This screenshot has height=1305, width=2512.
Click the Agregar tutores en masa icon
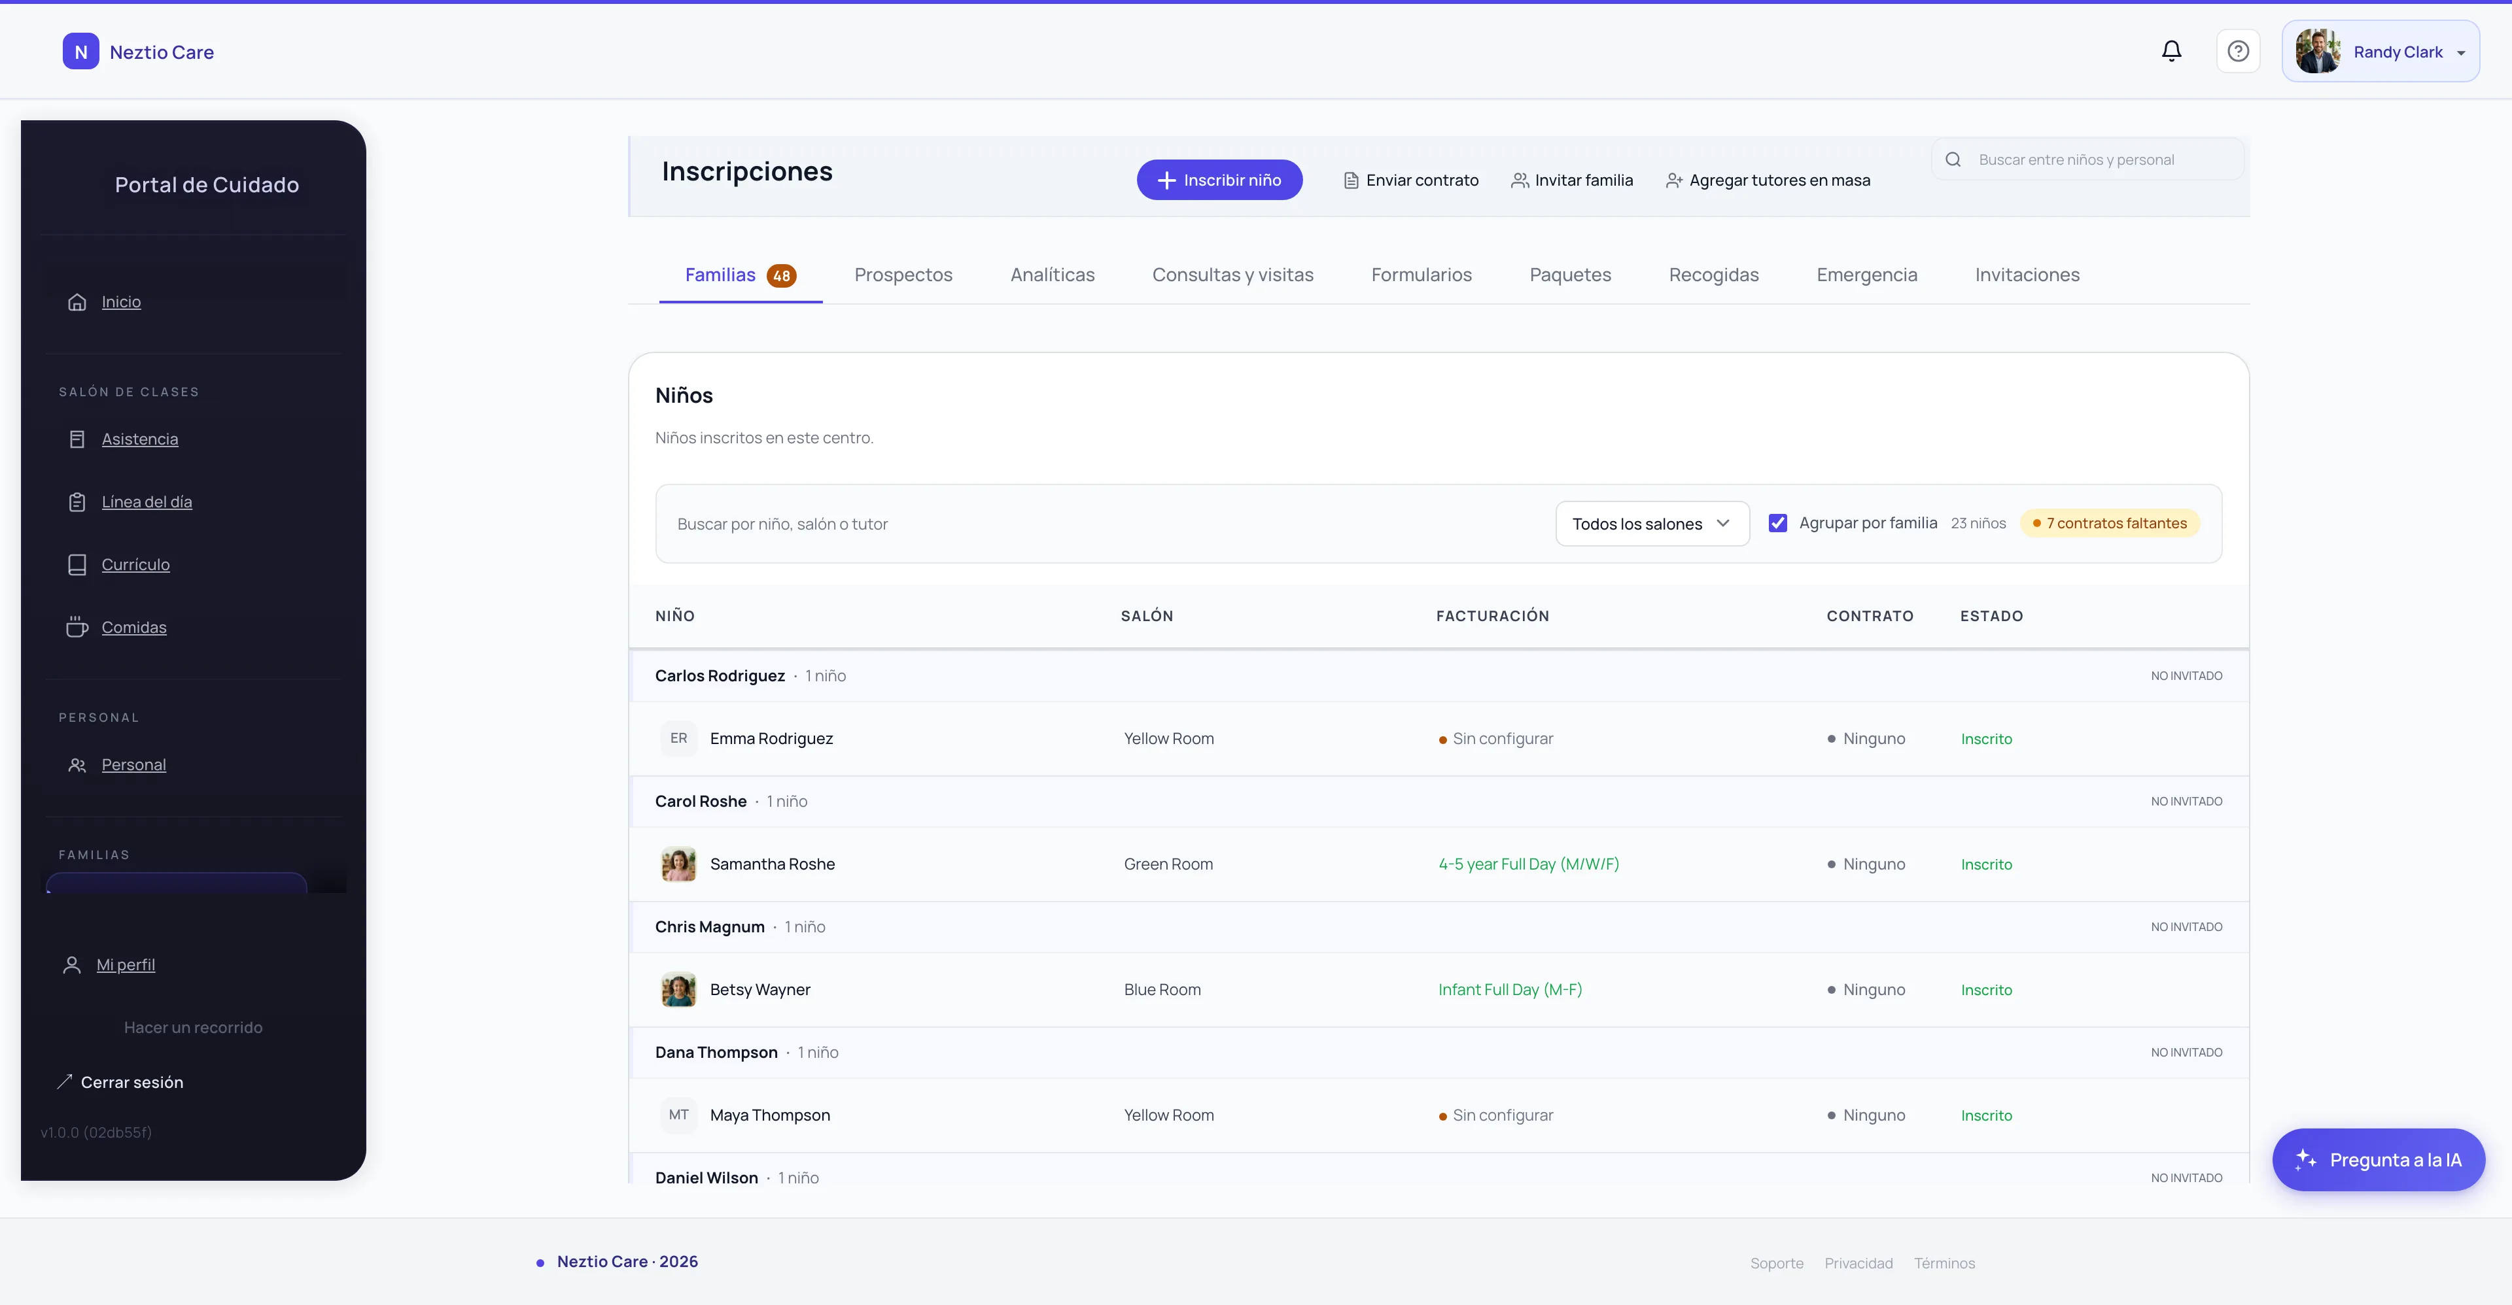click(1673, 180)
